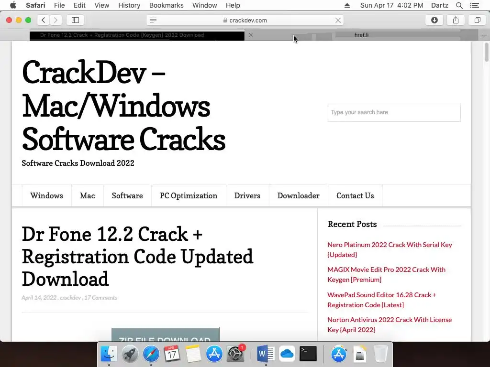490x367 pixels.
Task: Open the Help menu
Action: [x=233, y=5]
